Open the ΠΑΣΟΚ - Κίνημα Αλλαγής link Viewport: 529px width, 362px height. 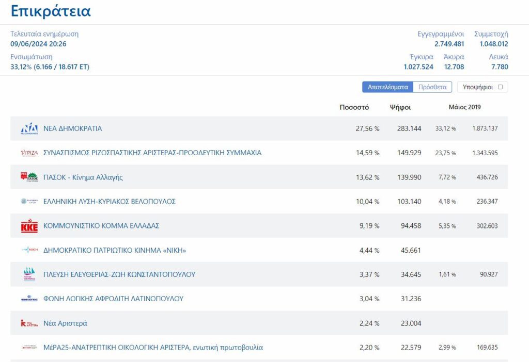pos(83,177)
